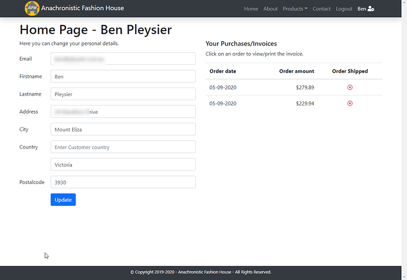
Task: Go to the Home nav link
Action: click(x=251, y=9)
